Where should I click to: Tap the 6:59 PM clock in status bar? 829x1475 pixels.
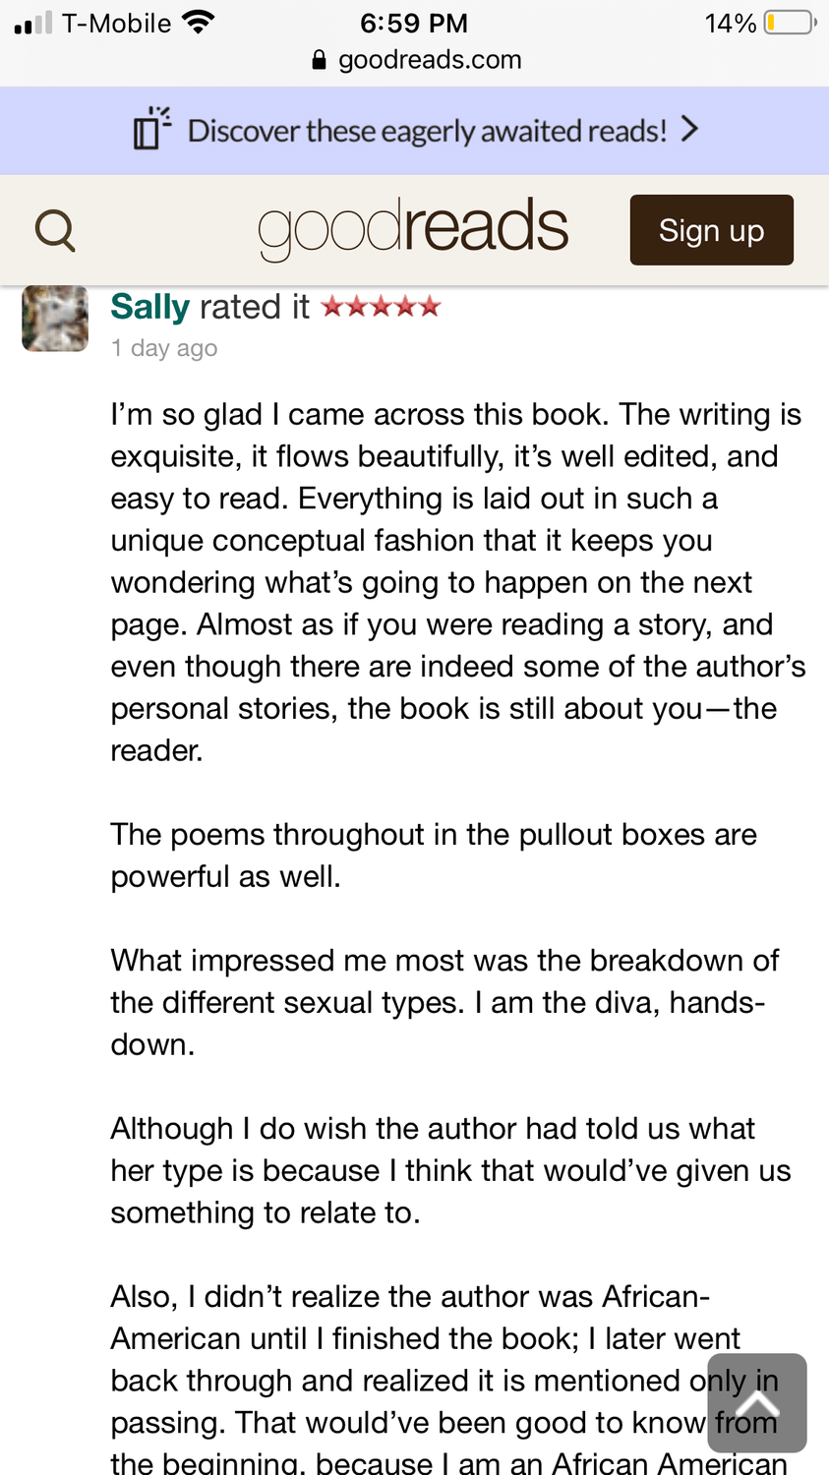[x=414, y=23]
